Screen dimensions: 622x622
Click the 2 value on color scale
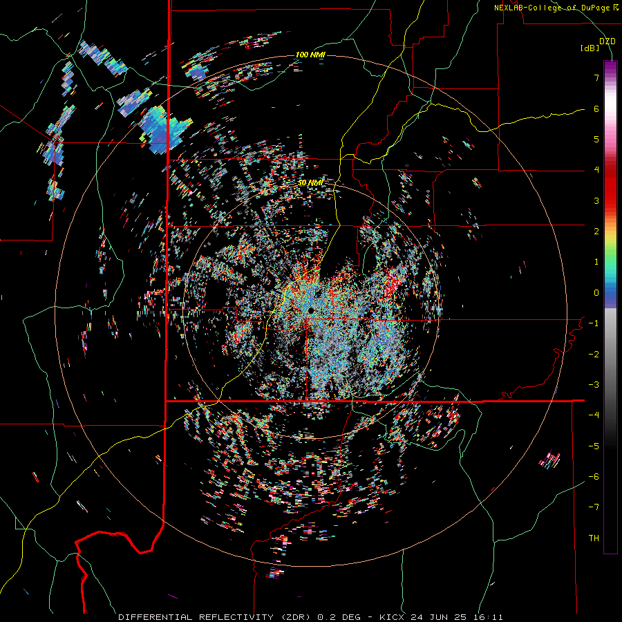[596, 231]
